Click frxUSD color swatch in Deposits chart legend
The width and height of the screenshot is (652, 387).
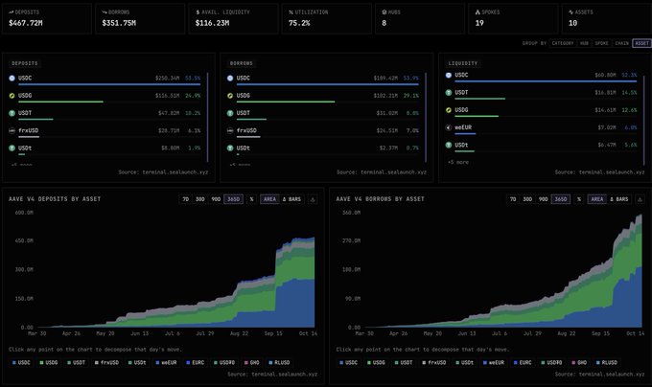coord(97,363)
